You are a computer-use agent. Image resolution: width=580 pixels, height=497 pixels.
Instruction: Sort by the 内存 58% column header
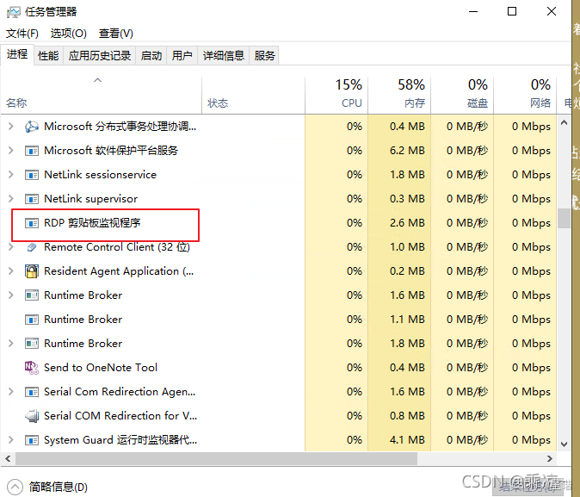point(399,95)
